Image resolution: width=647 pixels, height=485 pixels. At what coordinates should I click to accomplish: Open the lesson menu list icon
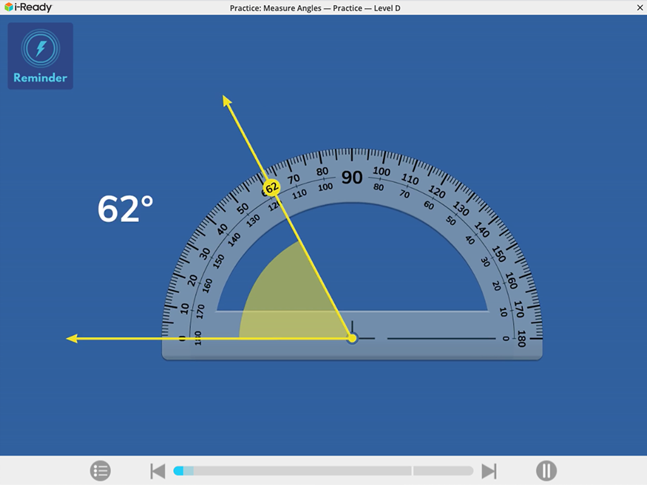pyautogui.click(x=100, y=470)
